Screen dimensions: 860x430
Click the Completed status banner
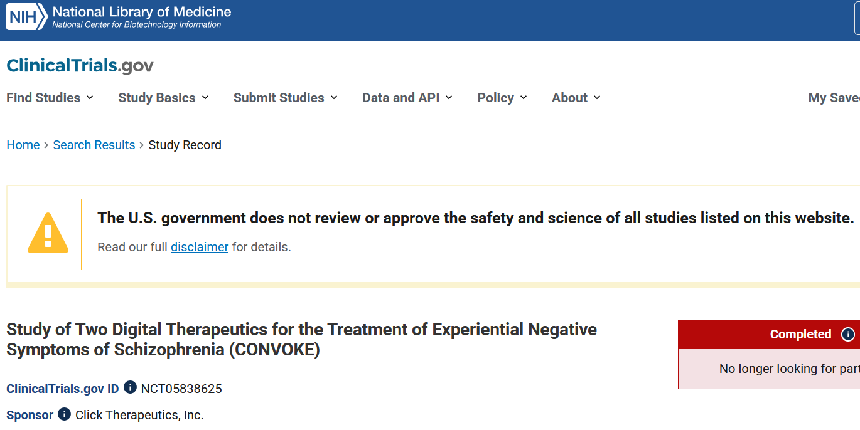tap(769, 334)
